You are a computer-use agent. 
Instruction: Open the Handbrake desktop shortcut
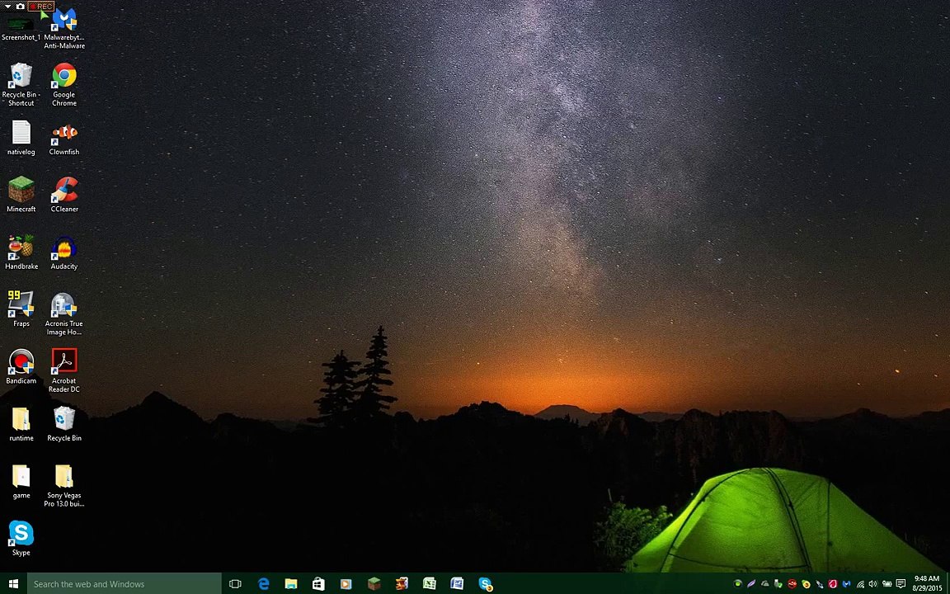pyautogui.click(x=21, y=252)
